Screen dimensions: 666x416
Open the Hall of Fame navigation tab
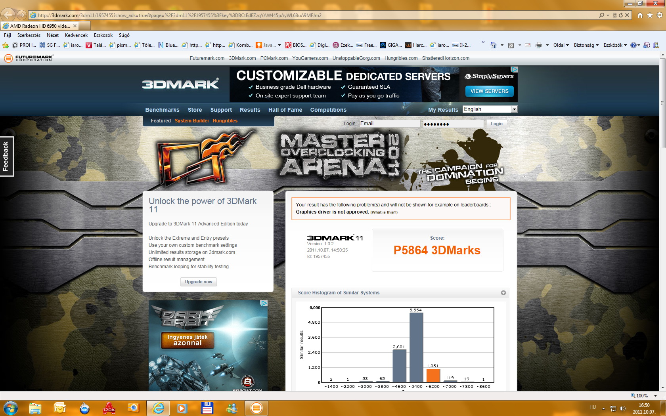(285, 110)
